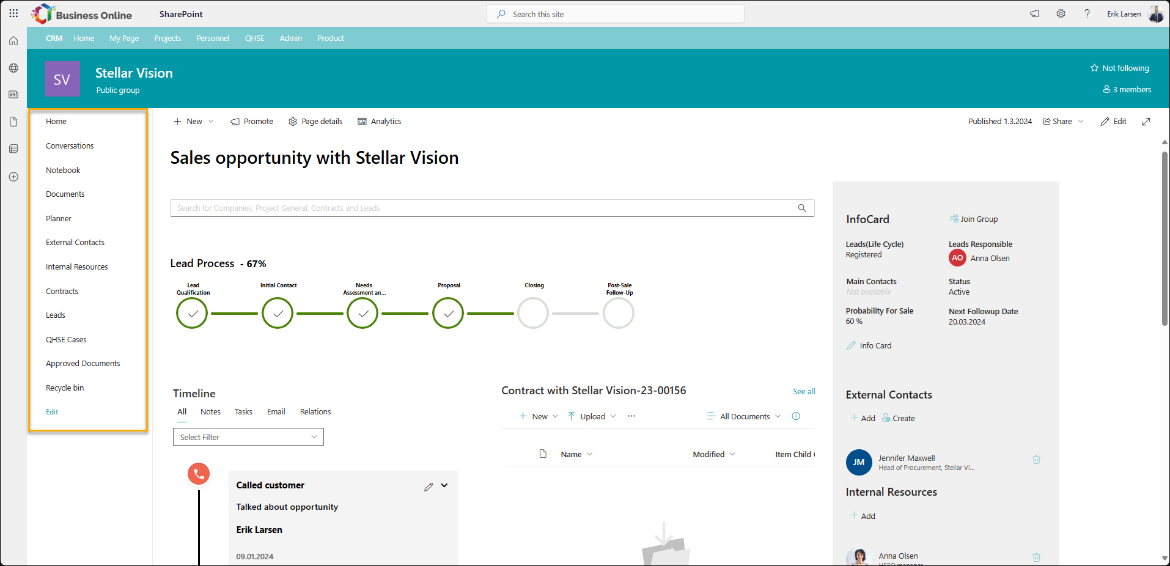1170x566 pixels.
Task: Open the All Documents view dropdown
Action: (x=744, y=416)
